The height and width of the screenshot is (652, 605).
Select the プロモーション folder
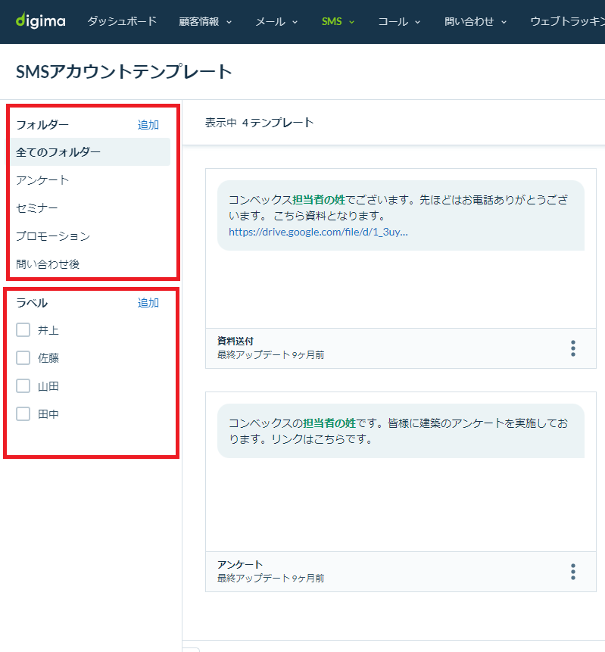90,236
